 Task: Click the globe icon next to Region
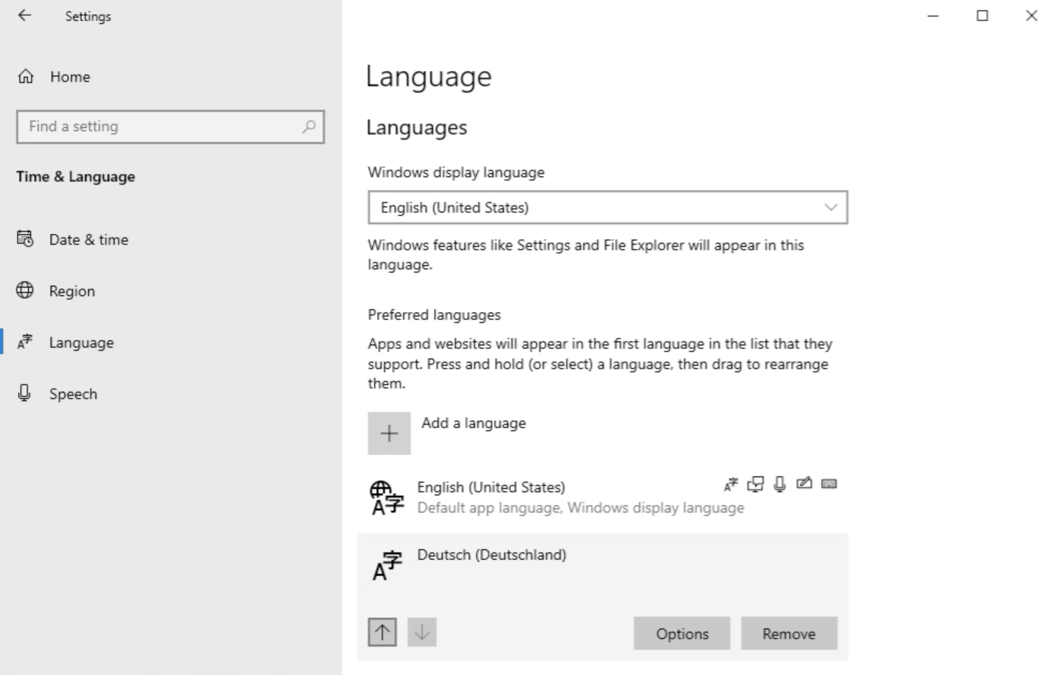click(x=24, y=291)
